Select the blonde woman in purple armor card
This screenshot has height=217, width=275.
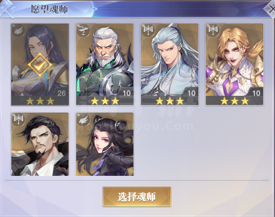[235, 64]
